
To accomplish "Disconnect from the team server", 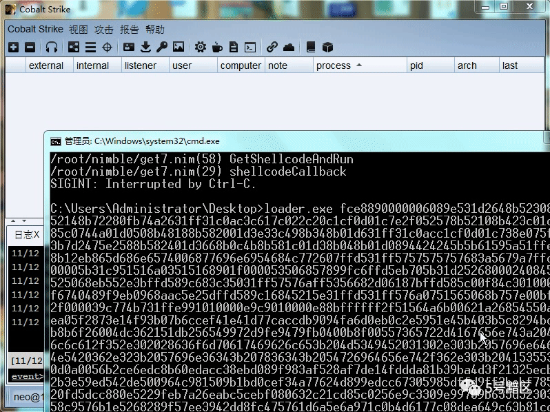I will coord(30,48).
